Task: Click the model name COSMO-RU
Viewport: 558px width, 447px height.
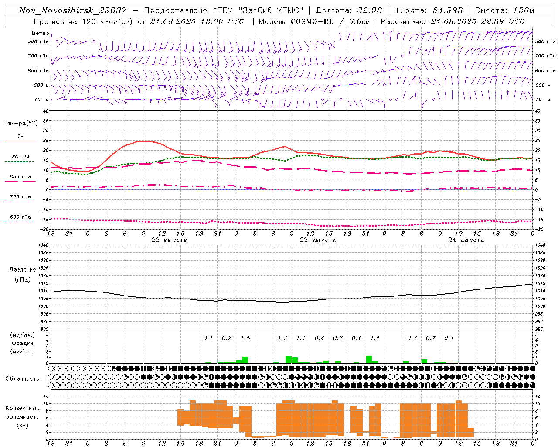Action: coord(313,21)
